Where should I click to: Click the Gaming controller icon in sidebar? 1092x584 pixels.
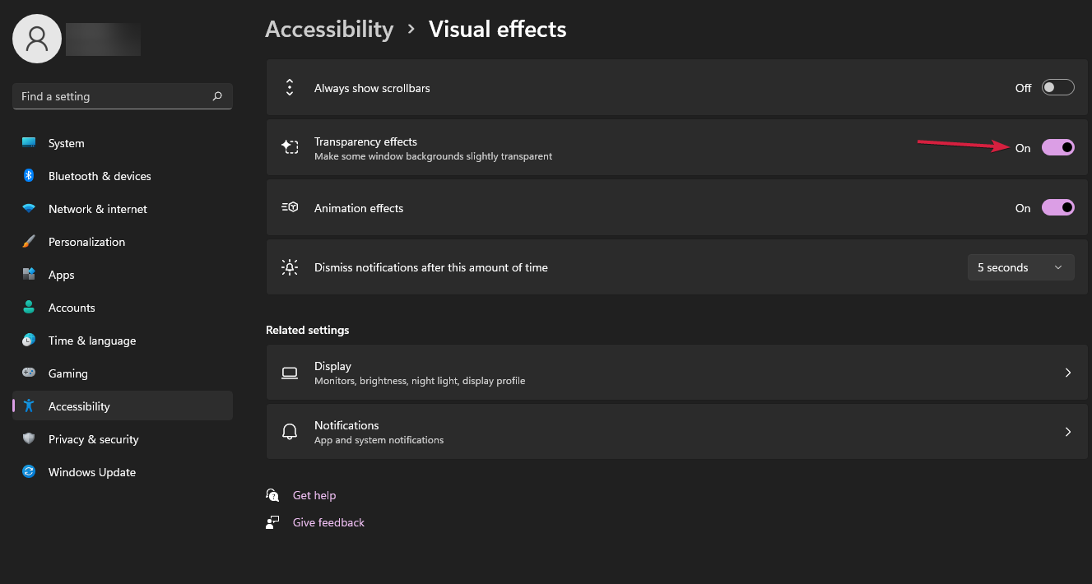point(29,373)
